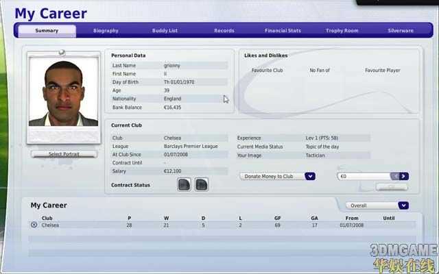
Task: Click the first Contract Status icon
Action: (x=184, y=184)
